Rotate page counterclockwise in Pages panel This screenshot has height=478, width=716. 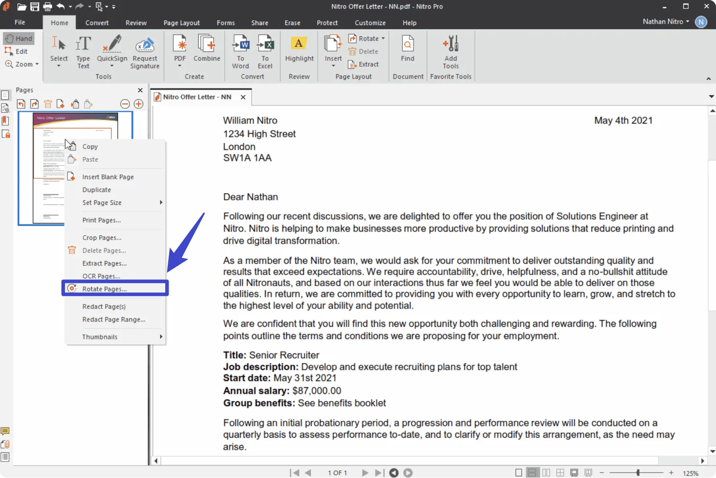point(21,104)
